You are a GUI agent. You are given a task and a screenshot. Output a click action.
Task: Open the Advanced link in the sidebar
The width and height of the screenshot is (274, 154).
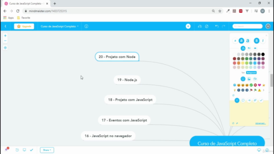point(261,123)
